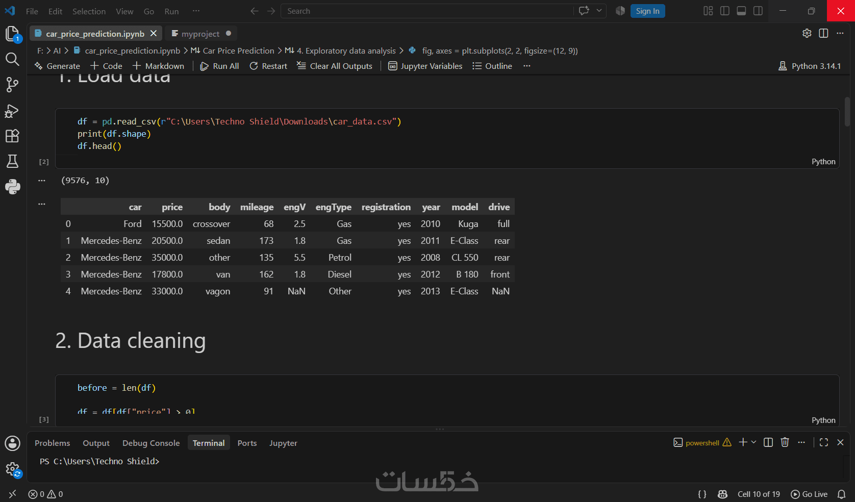Viewport: 855px width, 502px height.
Task: Open the Accounts menu icon
Action: (12, 443)
